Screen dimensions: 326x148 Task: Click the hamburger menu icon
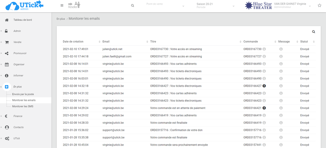tap(62, 5)
